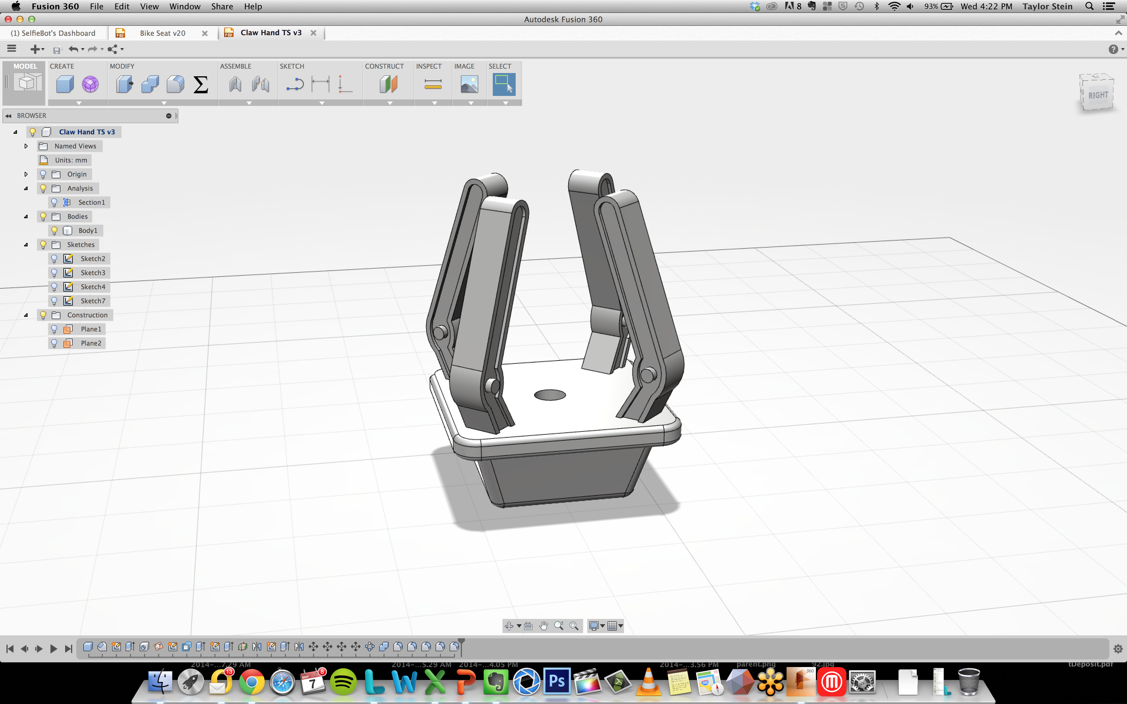This screenshot has width=1127, height=704.
Task: Toggle visibility bulb for Sketch2
Action: coord(54,258)
